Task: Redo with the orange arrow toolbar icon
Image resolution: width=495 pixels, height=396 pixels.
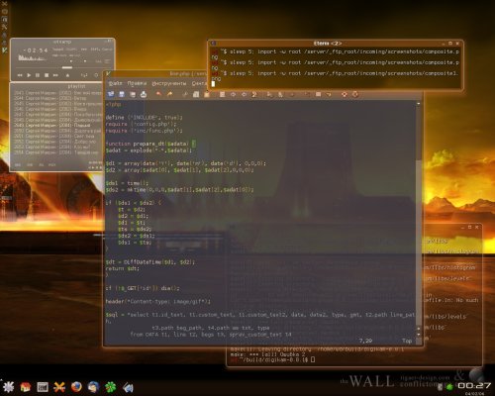Action: tap(169, 94)
